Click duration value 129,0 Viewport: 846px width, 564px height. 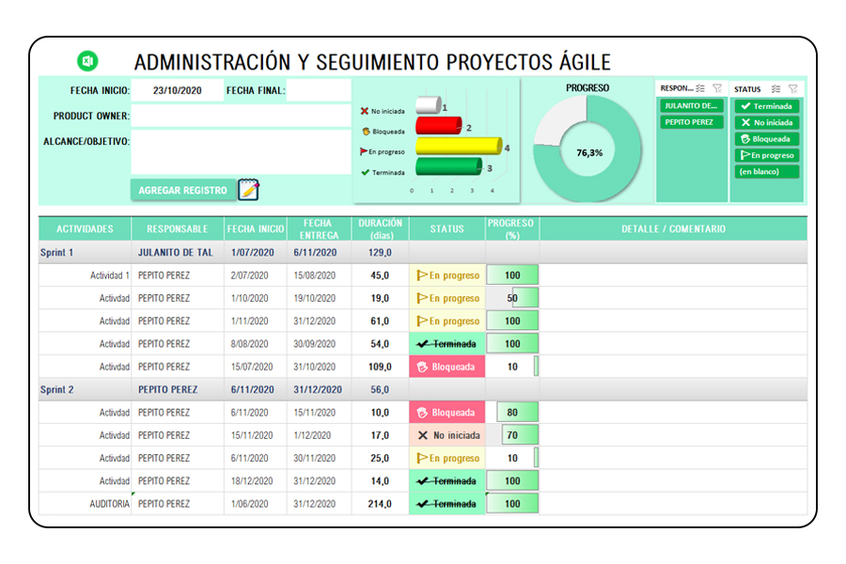pos(380,253)
